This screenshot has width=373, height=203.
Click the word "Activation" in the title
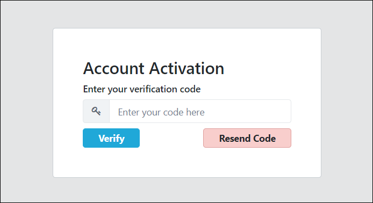tap(186, 68)
